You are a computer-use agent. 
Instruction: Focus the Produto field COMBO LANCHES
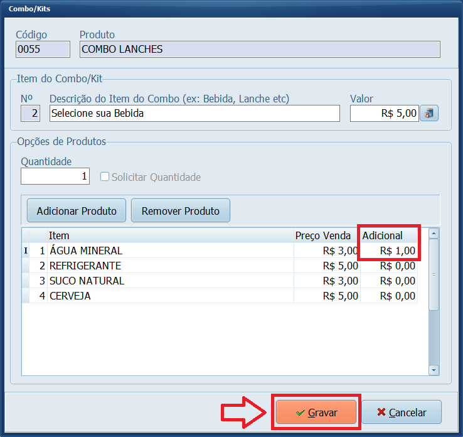tap(260, 49)
